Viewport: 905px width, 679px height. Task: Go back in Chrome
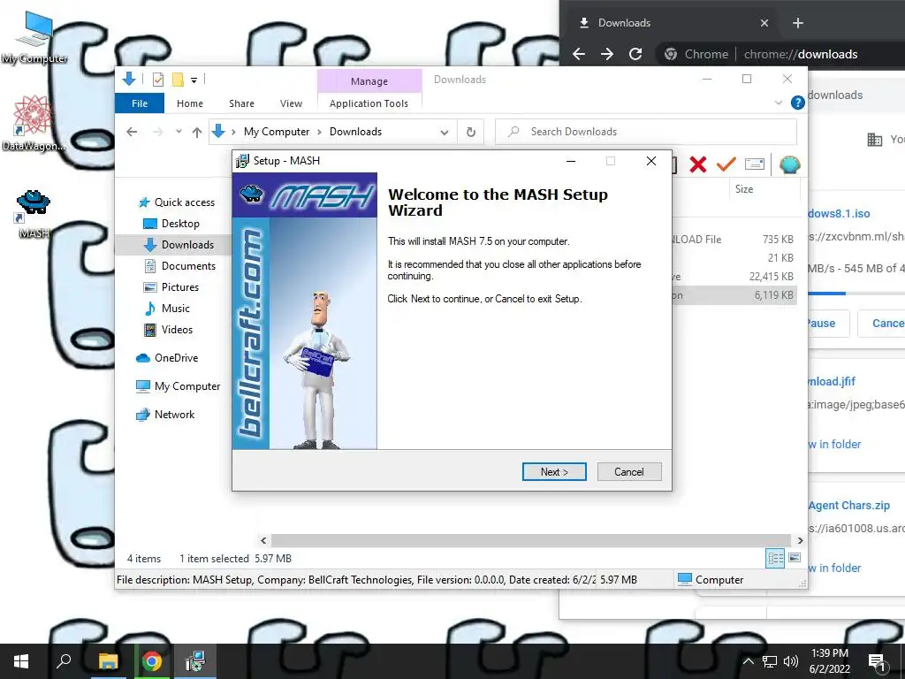(x=579, y=54)
